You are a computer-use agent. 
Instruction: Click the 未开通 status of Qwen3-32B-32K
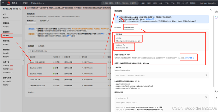point(56,80)
